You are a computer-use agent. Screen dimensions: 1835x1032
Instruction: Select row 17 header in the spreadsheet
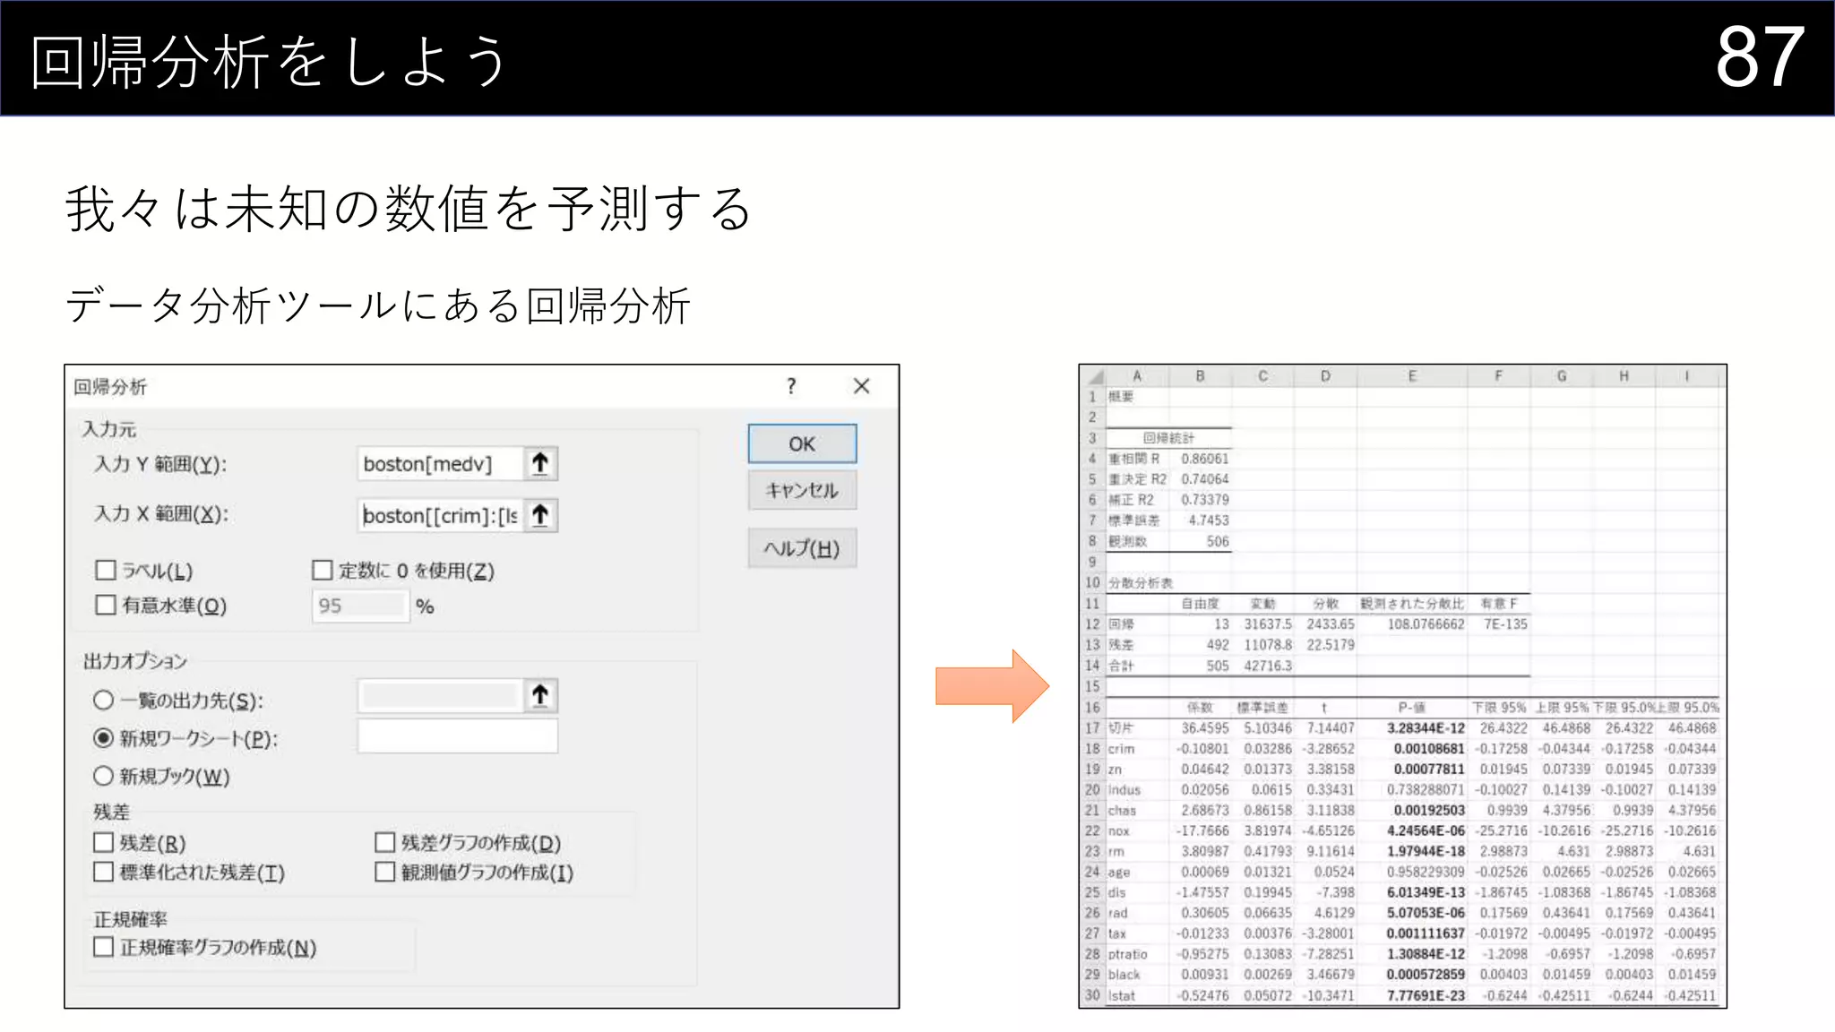(x=1092, y=728)
